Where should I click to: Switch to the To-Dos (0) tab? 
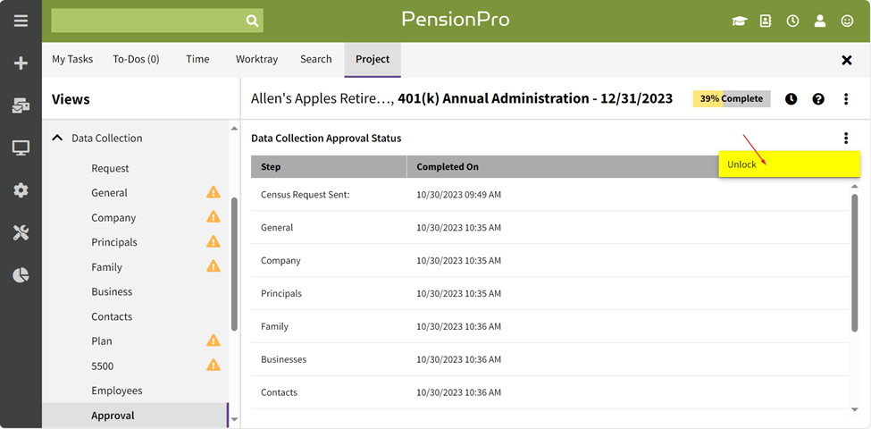point(136,59)
